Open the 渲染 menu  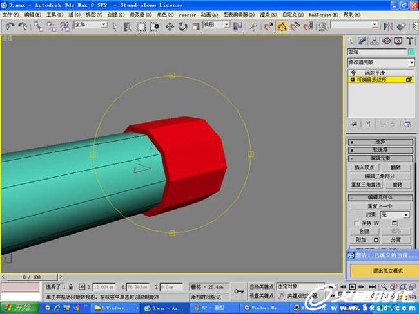point(268,15)
